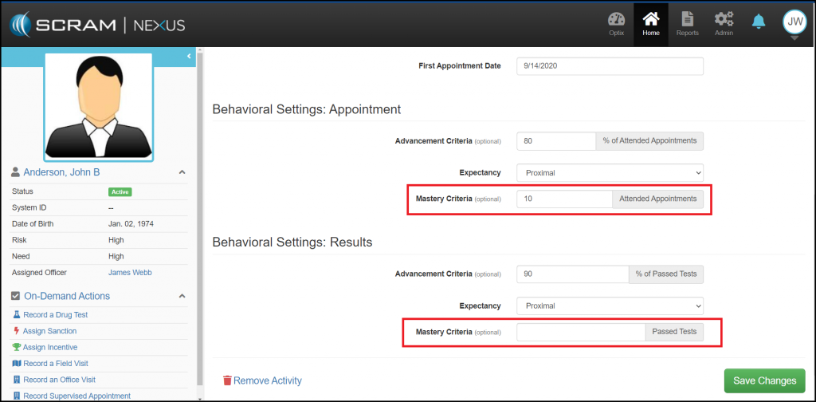
Task: Click the SCRAM Nexus logo
Action: tap(97, 24)
